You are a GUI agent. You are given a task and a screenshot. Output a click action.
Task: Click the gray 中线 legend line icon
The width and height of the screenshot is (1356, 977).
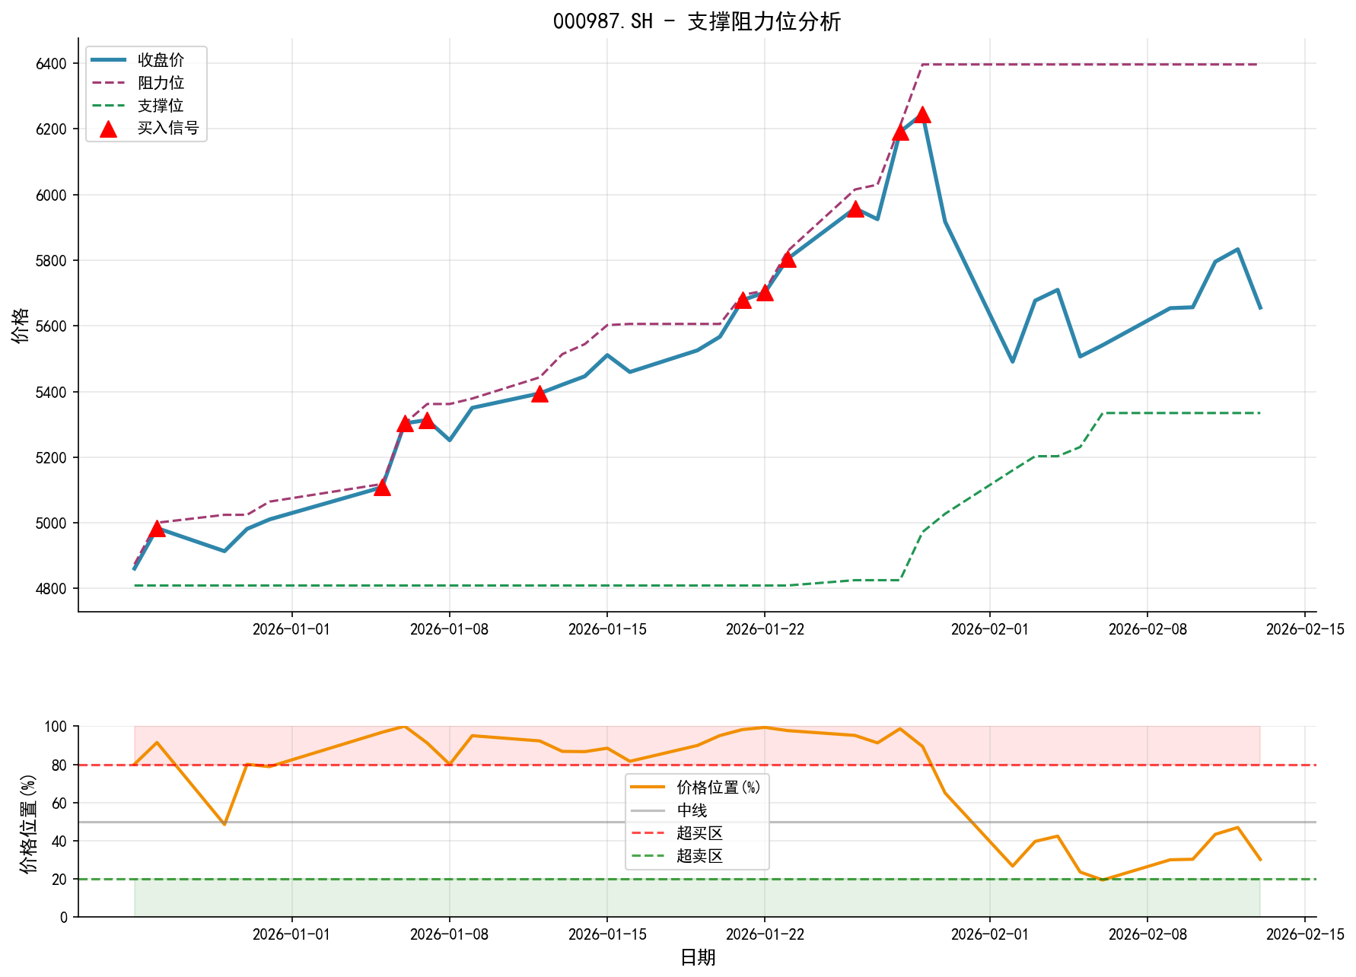[x=648, y=812]
